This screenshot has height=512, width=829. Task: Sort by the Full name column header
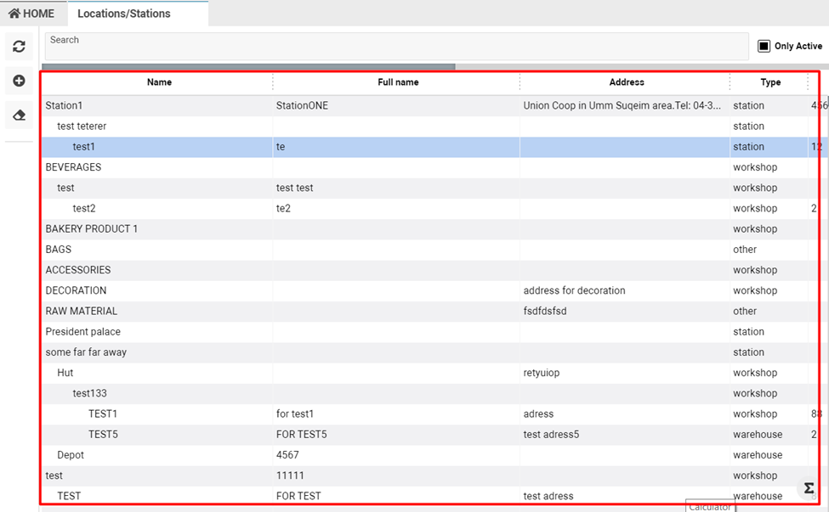[398, 82]
